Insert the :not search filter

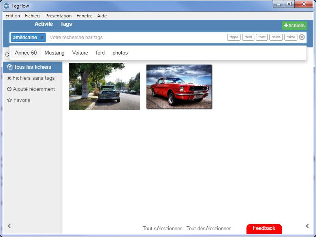pos(262,37)
